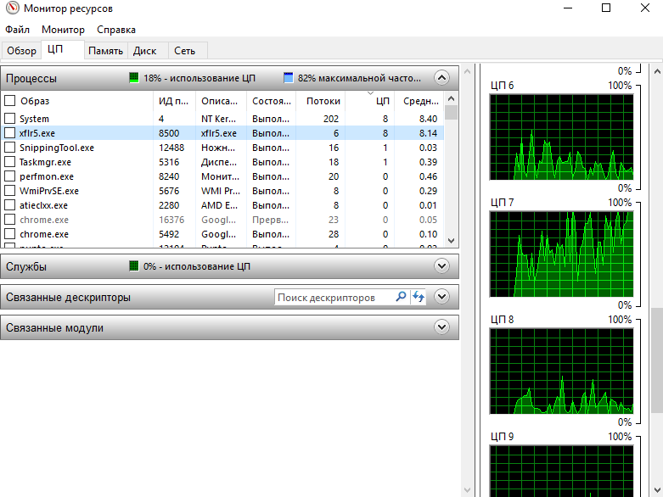Check the suspended chrome.exe 16376 checkbox
This screenshot has height=497, width=663.
coord(9,220)
